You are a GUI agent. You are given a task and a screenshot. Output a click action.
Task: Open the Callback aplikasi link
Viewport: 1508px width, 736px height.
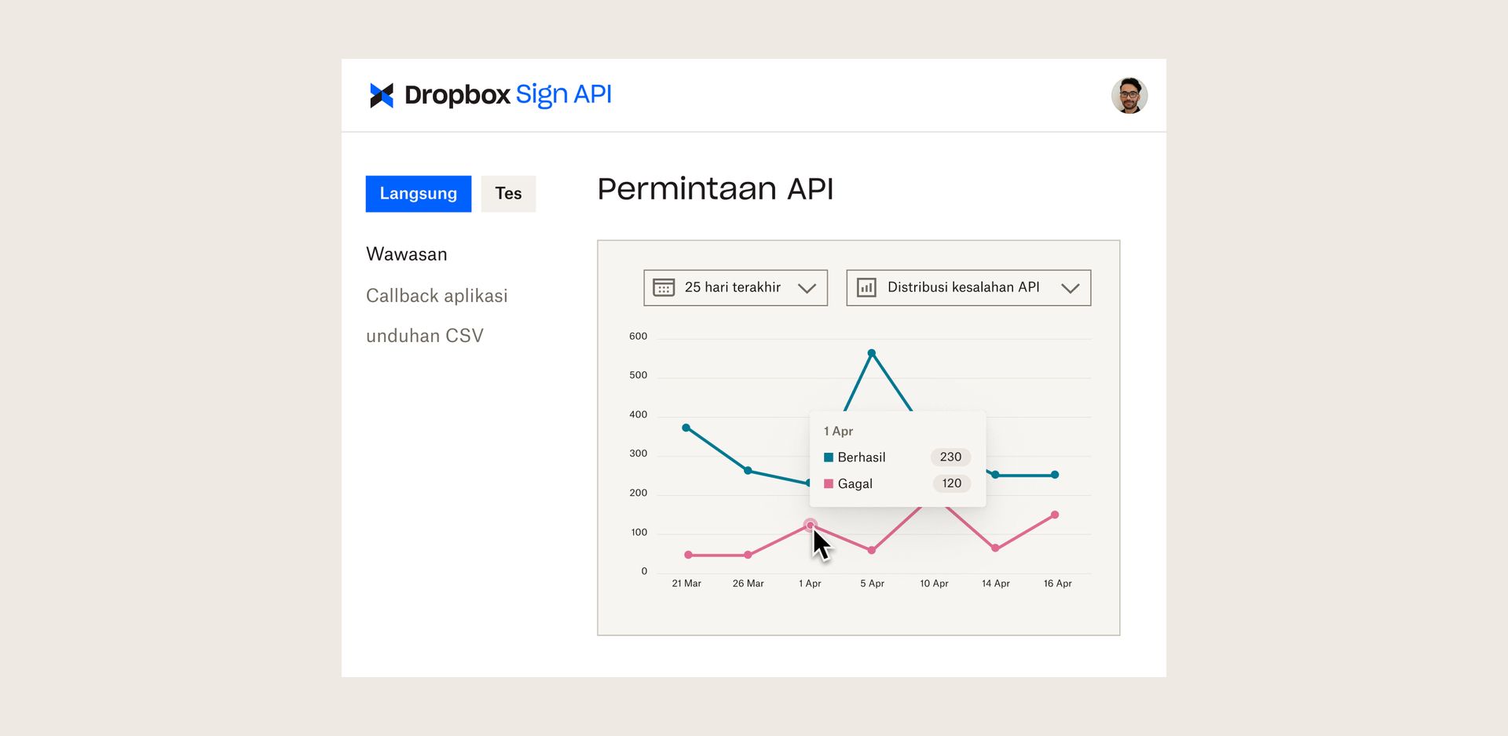click(437, 296)
